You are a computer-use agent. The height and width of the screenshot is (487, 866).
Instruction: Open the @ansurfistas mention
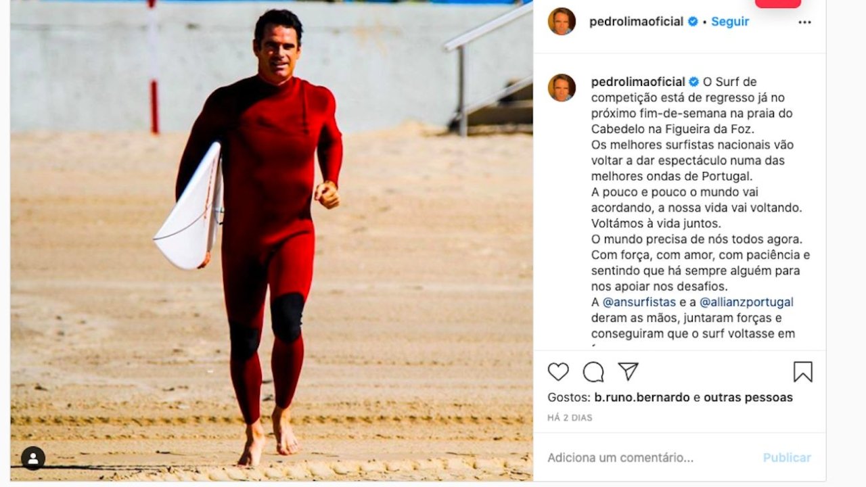tap(639, 302)
